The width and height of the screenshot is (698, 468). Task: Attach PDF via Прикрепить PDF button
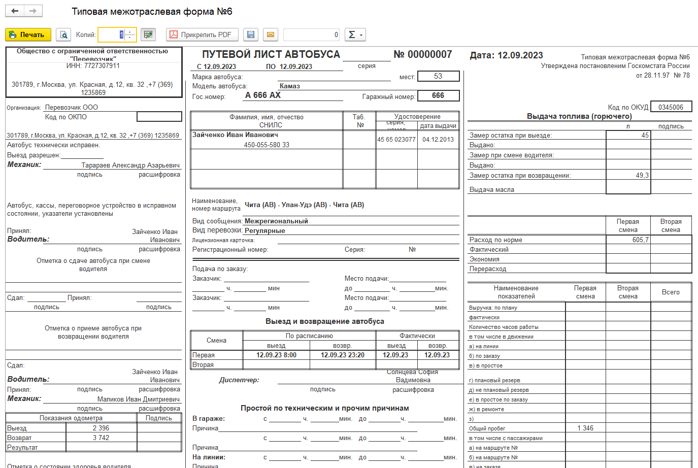(201, 35)
